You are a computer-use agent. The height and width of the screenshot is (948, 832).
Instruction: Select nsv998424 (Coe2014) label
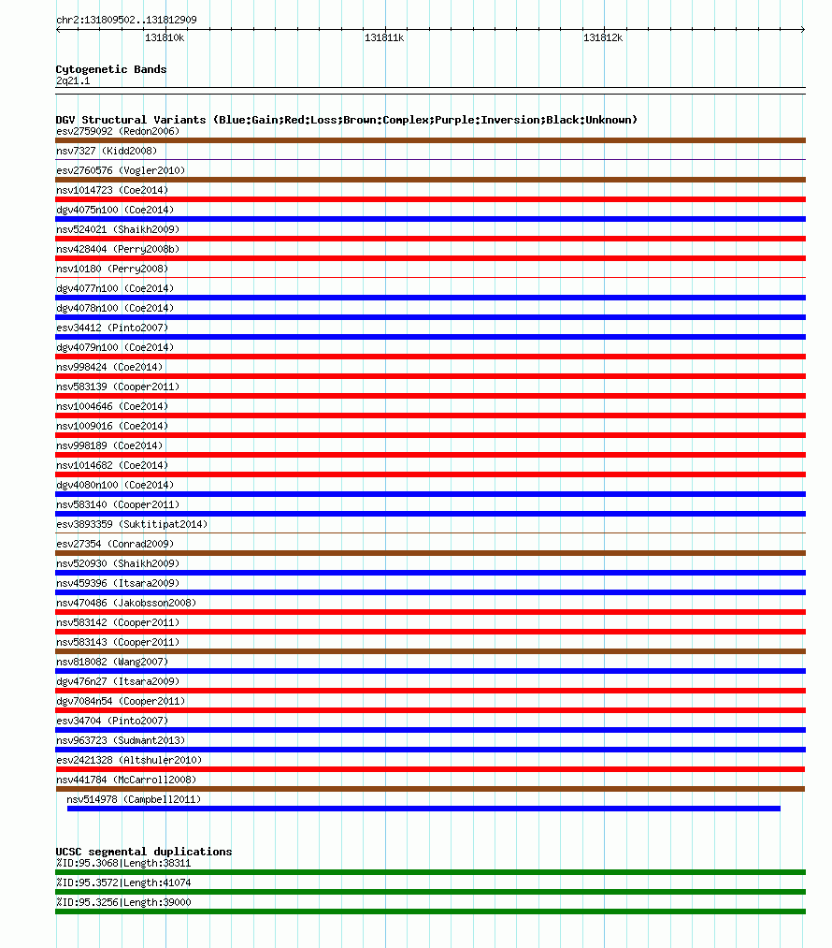109,367
